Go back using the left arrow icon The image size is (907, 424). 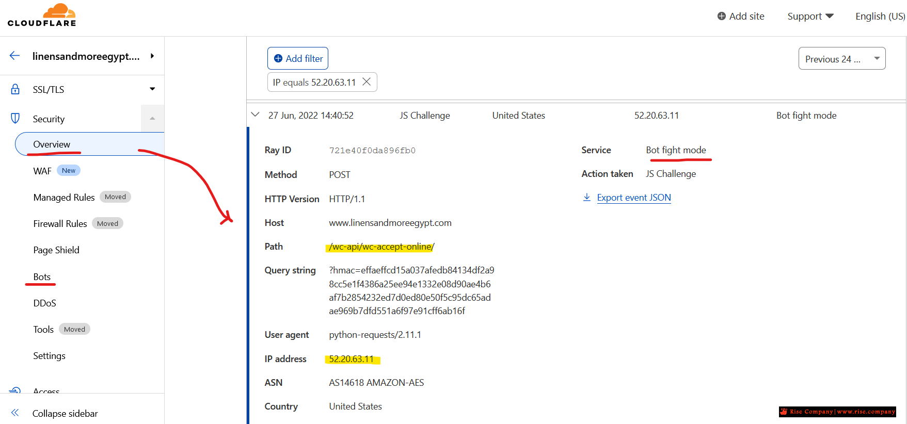click(14, 56)
